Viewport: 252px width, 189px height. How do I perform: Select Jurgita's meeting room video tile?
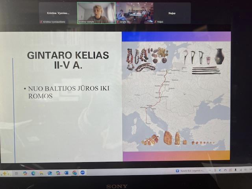(x=134, y=13)
